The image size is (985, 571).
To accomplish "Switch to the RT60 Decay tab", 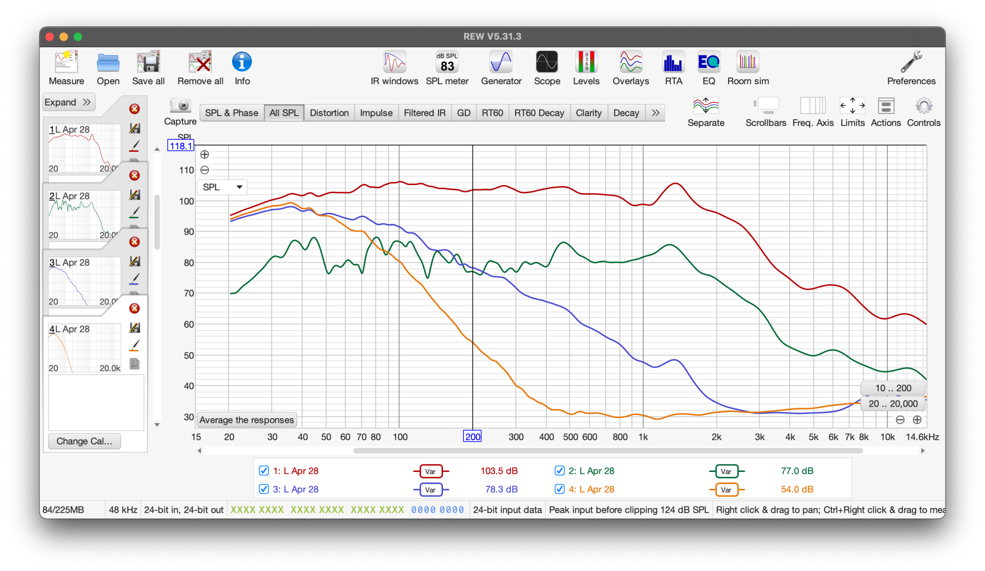I will click(539, 113).
